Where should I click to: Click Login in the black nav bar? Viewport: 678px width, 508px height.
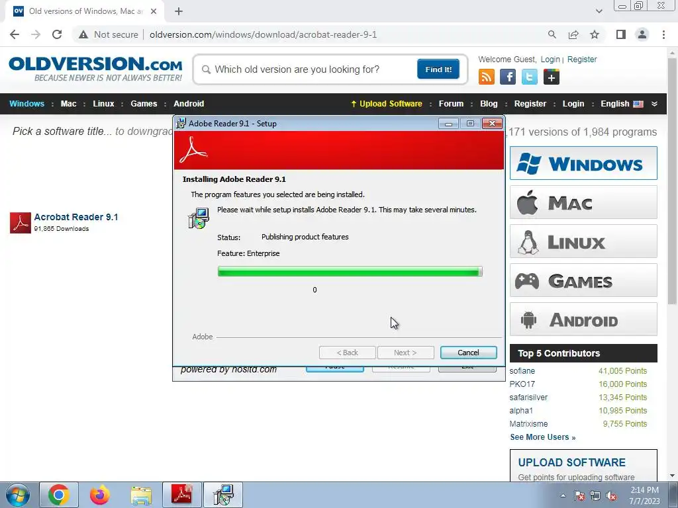tap(573, 104)
